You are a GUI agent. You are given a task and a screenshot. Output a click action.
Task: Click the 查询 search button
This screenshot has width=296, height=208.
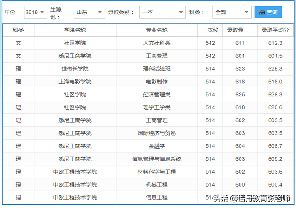pos(268,12)
